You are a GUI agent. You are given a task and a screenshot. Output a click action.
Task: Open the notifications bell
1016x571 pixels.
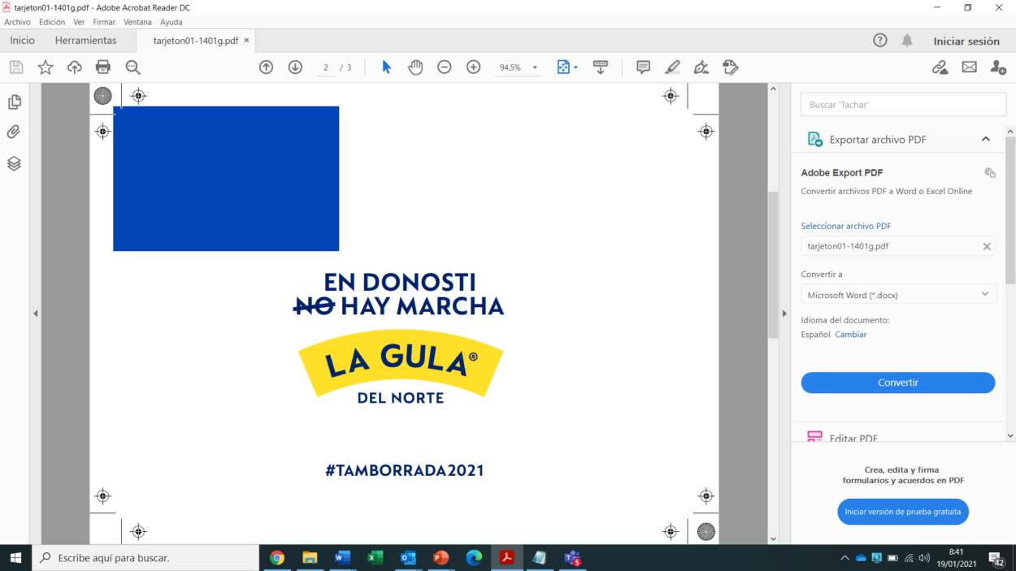pos(907,41)
